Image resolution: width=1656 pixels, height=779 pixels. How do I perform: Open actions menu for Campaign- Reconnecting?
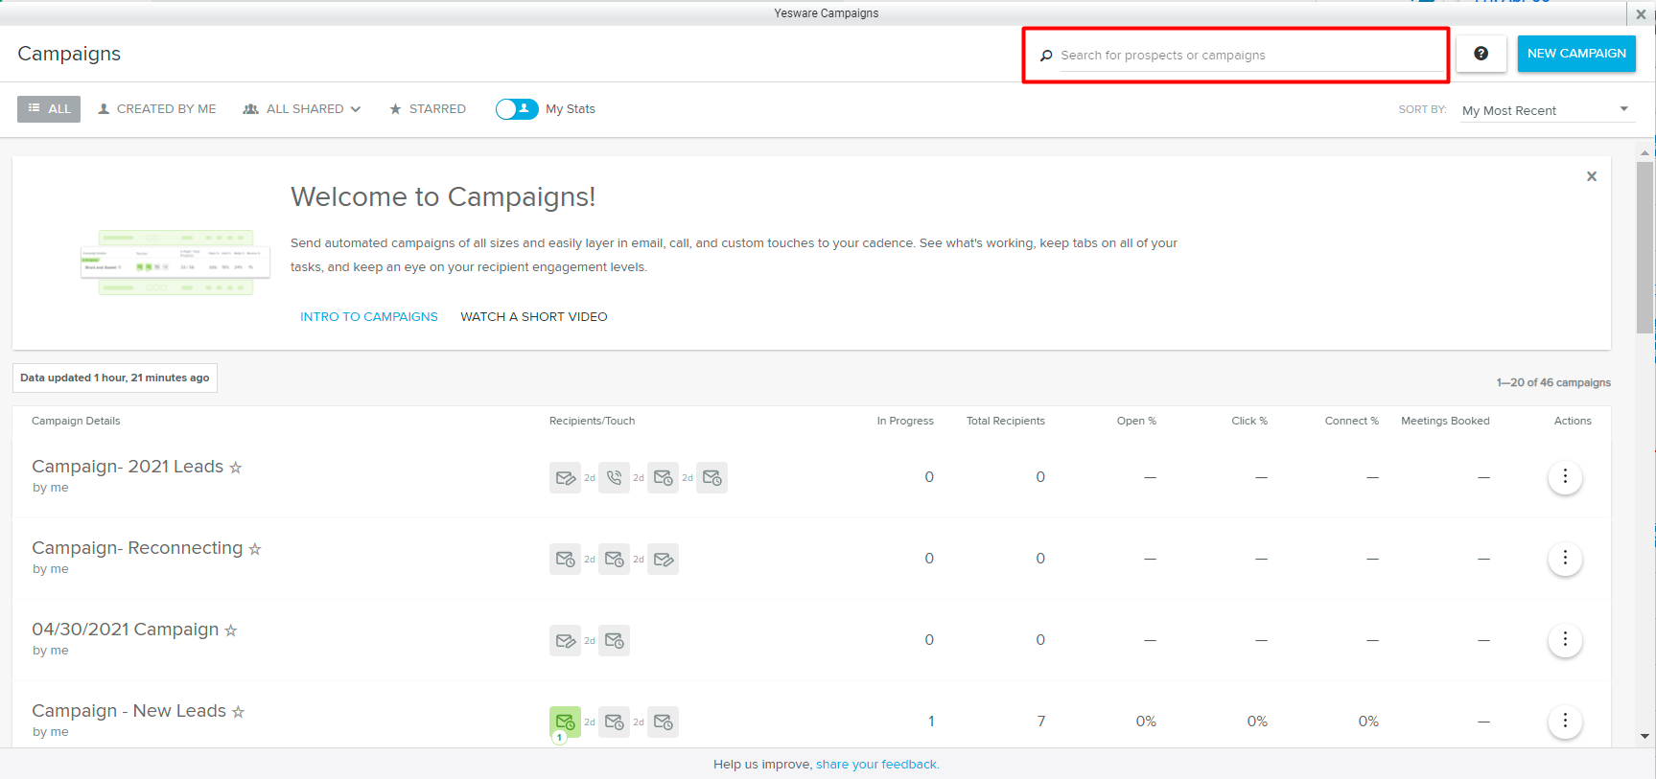pos(1565,559)
